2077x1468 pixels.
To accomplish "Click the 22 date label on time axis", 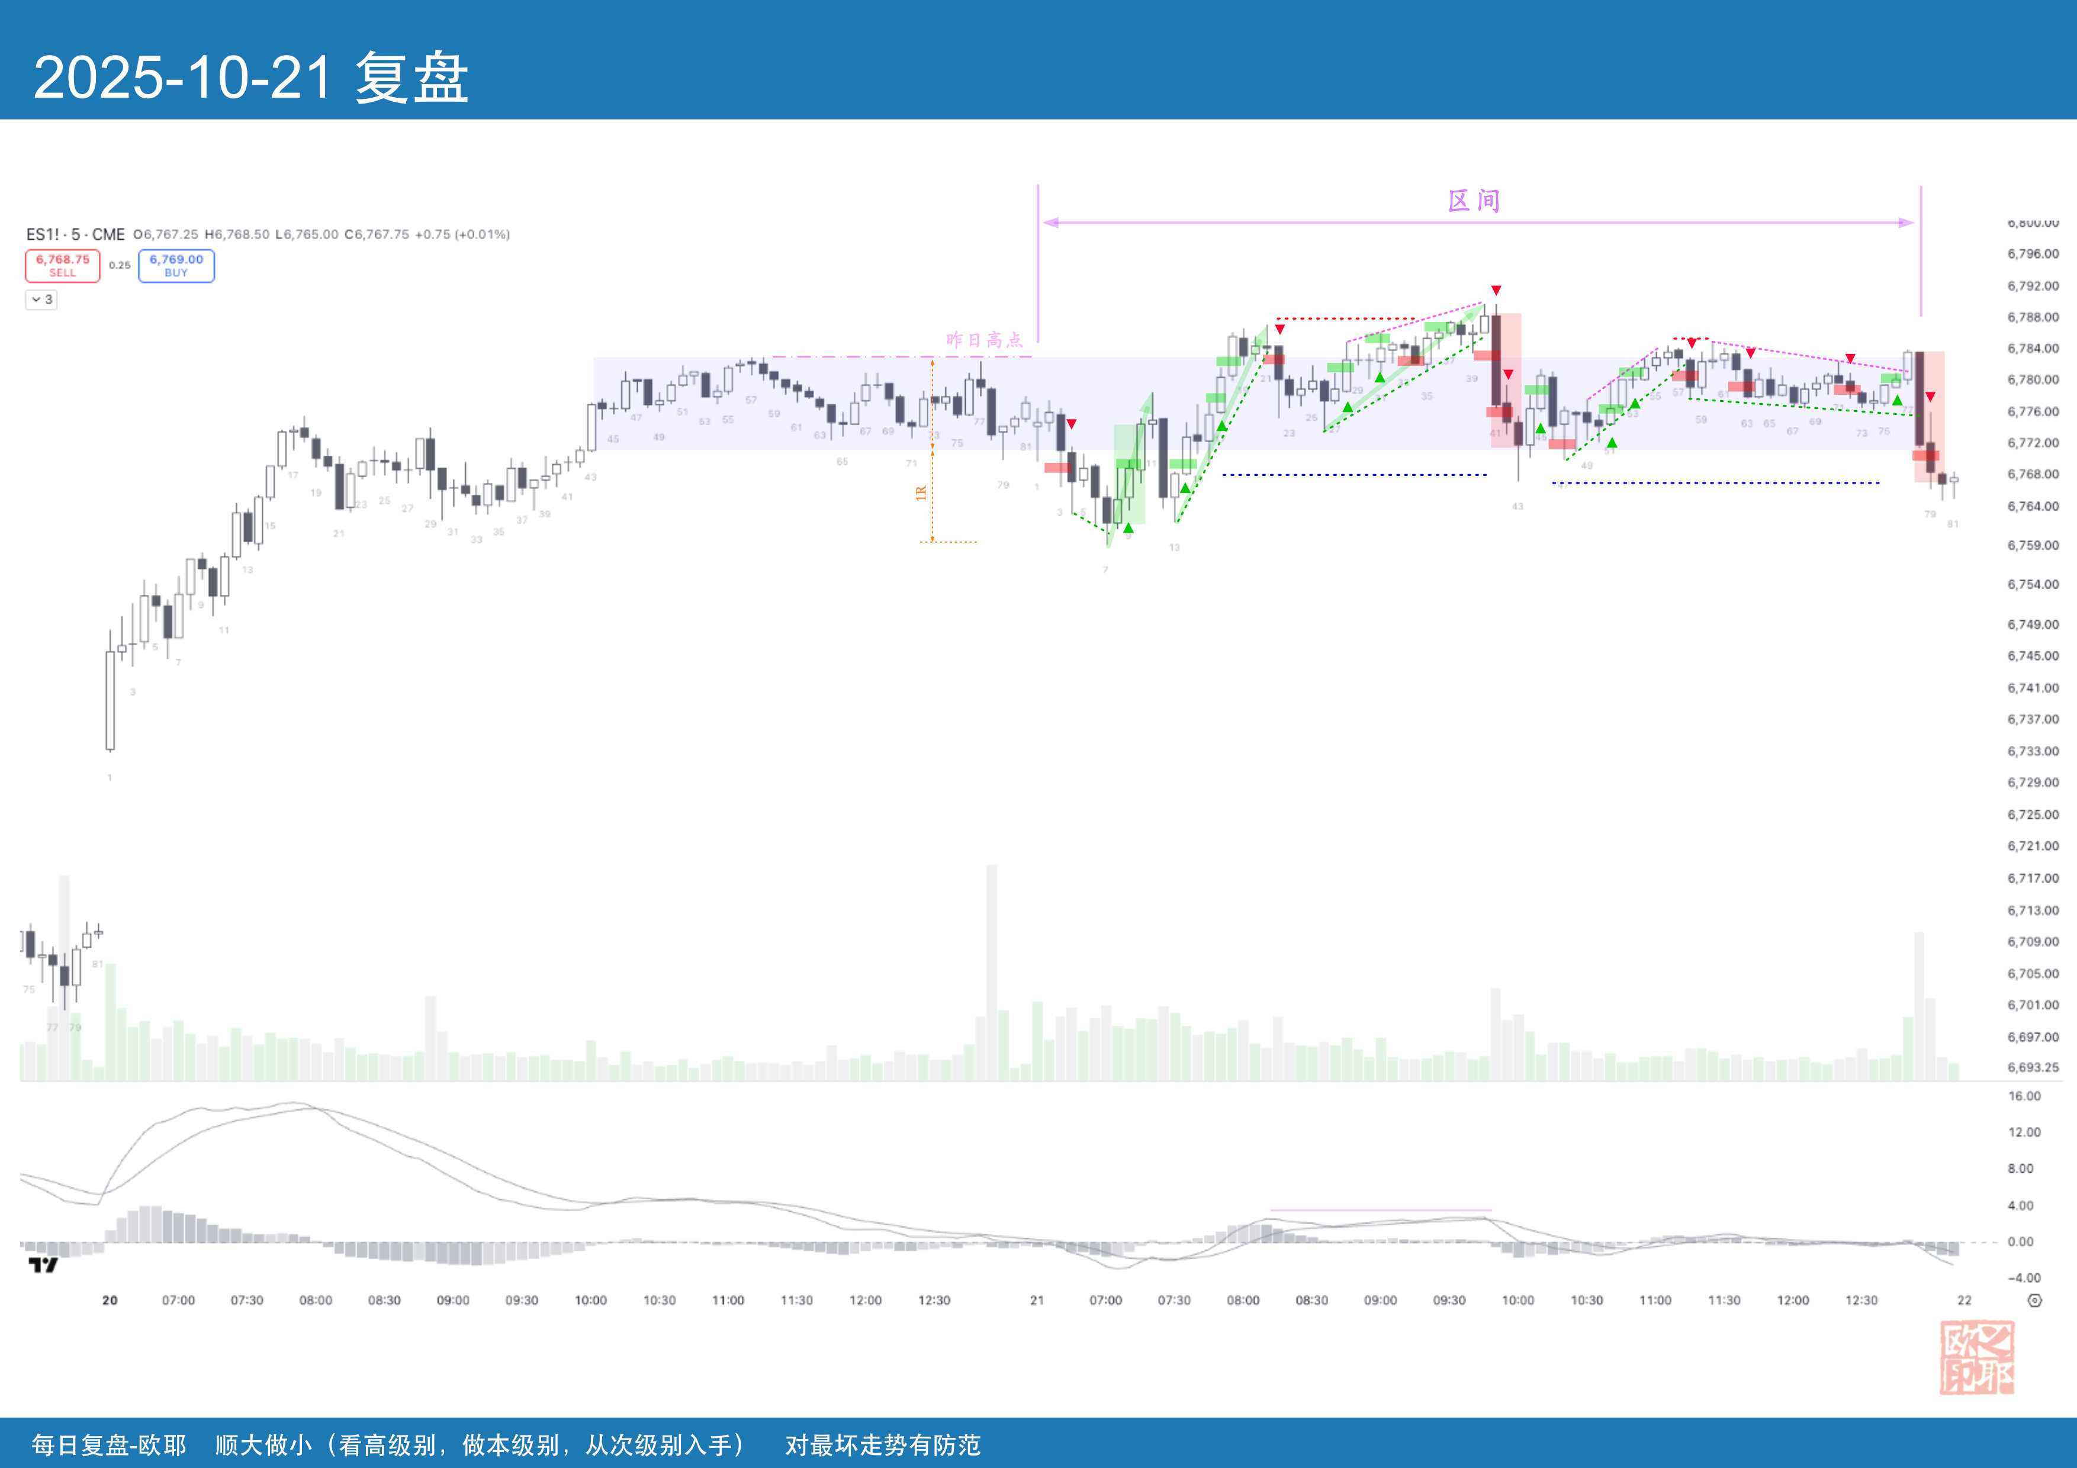I will (x=1964, y=1300).
